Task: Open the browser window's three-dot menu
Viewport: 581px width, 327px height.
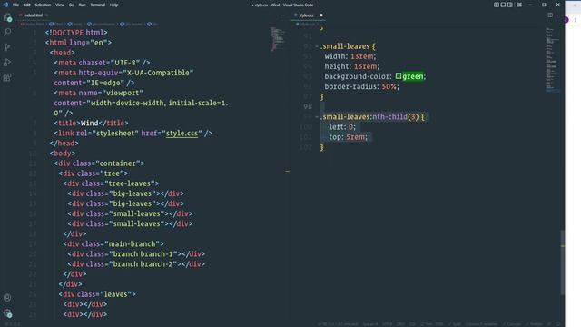Action: [x=576, y=20]
